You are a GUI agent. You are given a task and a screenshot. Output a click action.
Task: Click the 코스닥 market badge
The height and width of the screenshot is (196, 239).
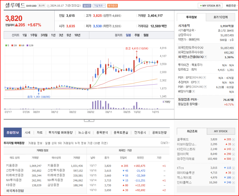point(41,6)
